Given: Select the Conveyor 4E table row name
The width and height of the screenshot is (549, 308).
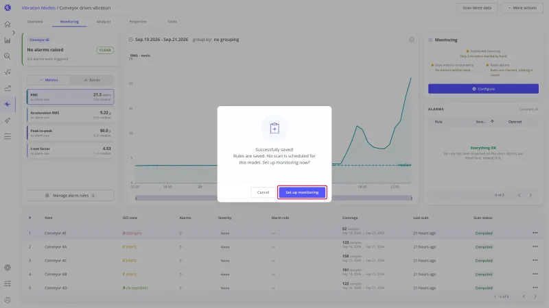Looking at the screenshot, I should [56, 233].
